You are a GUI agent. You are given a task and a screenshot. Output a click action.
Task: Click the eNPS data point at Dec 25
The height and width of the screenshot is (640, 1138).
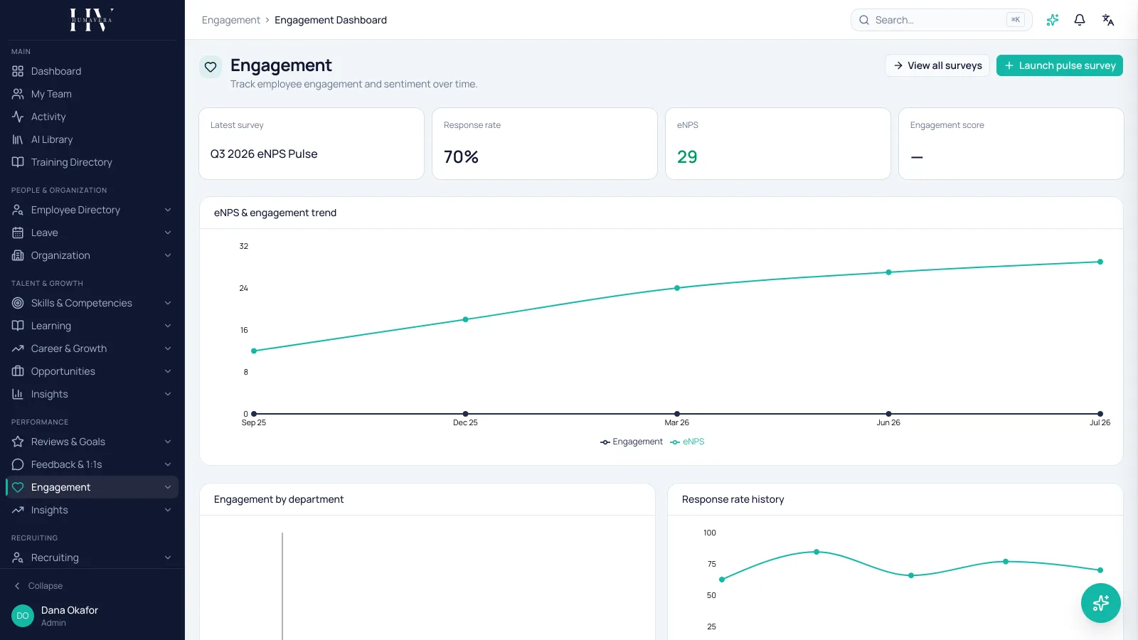click(x=466, y=319)
